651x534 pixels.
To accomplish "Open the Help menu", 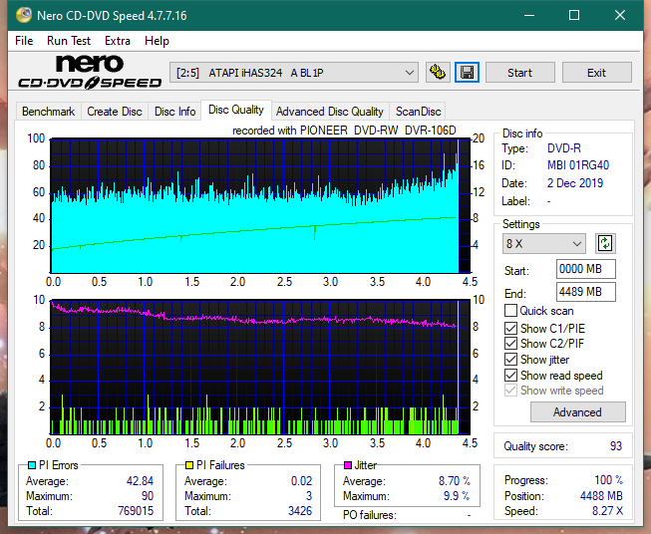I will click(x=157, y=41).
